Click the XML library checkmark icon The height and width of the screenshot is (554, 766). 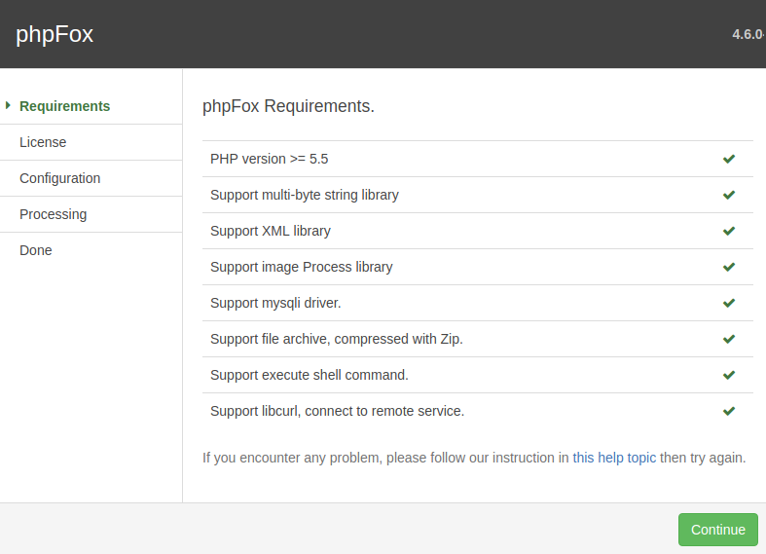(x=728, y=231)
